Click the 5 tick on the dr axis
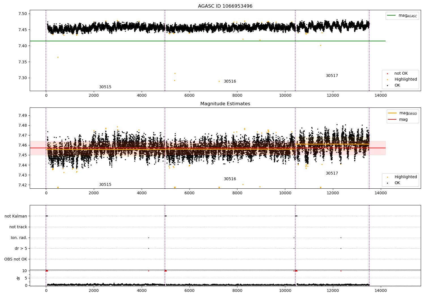Viewport: 425px width, 297px height. 26,278
